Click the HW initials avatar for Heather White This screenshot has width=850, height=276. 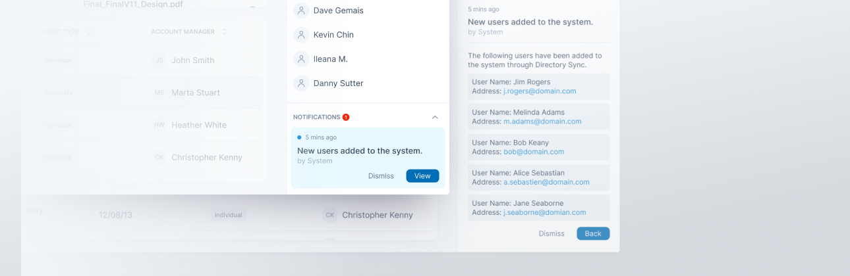pyautogui.click(x=159, y=125)
